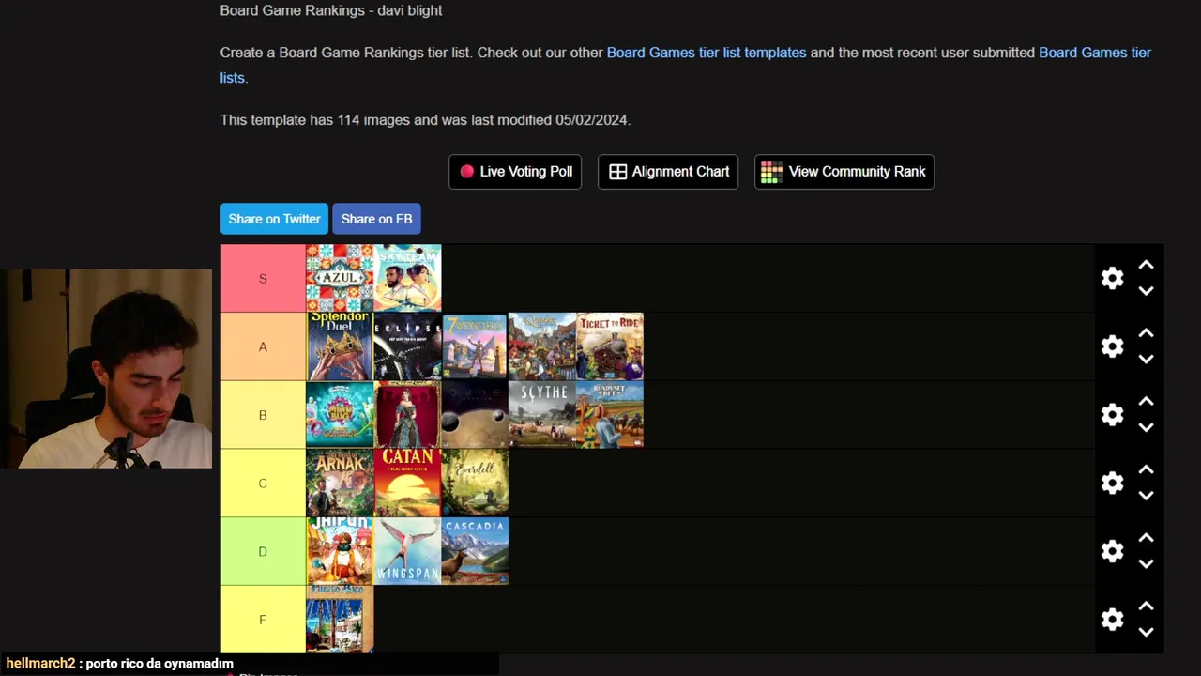Viewport: 1201px width, 676px height.
Task: Move D tier row up with arrow
Action: click(x=1146, y=539)
